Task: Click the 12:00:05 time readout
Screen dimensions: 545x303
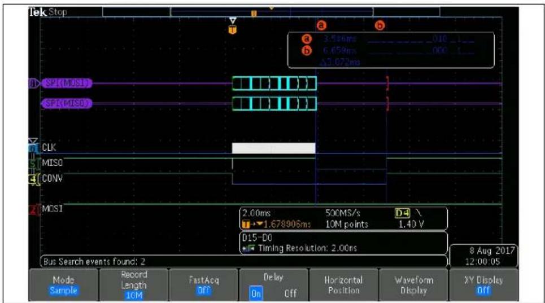Action: [x=483, y=262]
